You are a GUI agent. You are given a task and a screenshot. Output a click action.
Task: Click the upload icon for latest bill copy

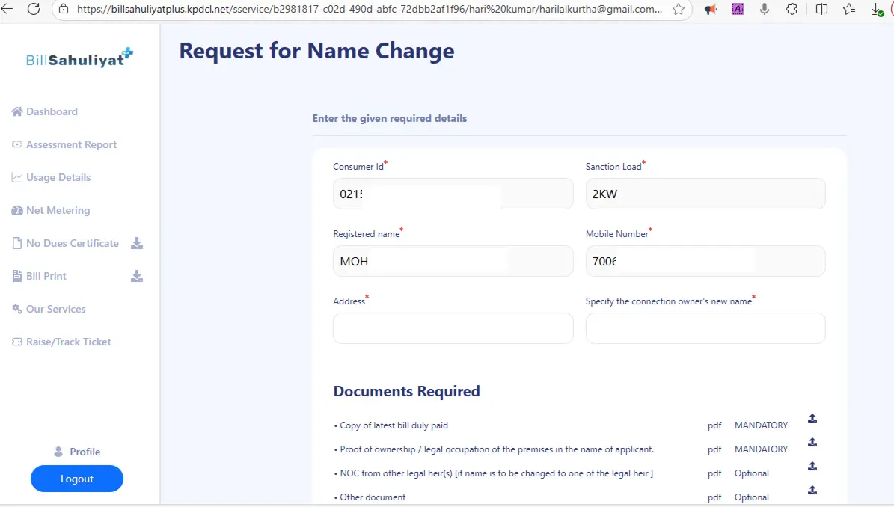click(812, 418)
